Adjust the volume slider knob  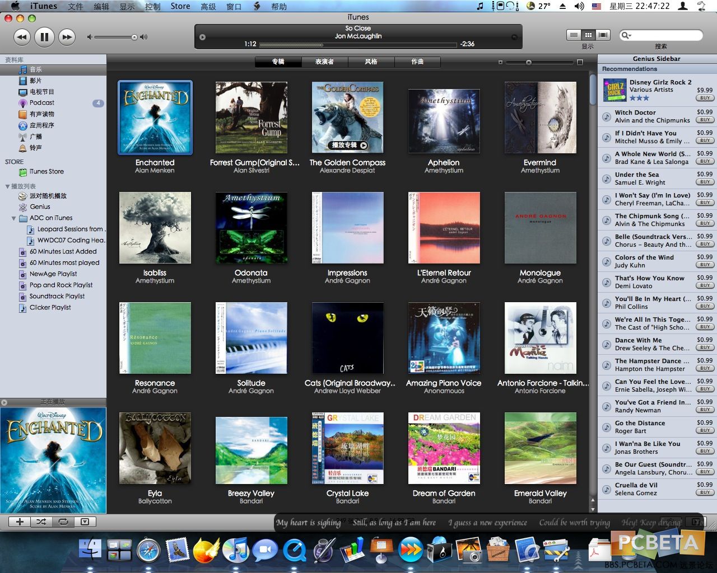point(134,37)
